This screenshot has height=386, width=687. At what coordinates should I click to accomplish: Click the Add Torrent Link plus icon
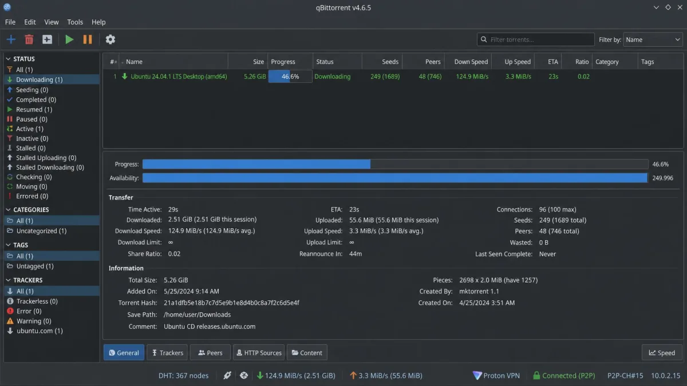pyautogui.click(x=11, y=39)
